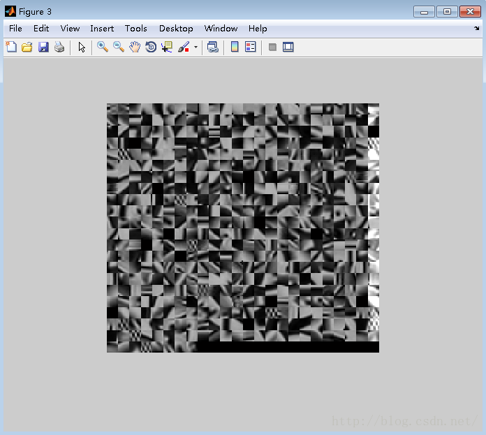This screenshot has height=435, width=486.
Task: Dock the figure using corner arrow
Action: 476,29
